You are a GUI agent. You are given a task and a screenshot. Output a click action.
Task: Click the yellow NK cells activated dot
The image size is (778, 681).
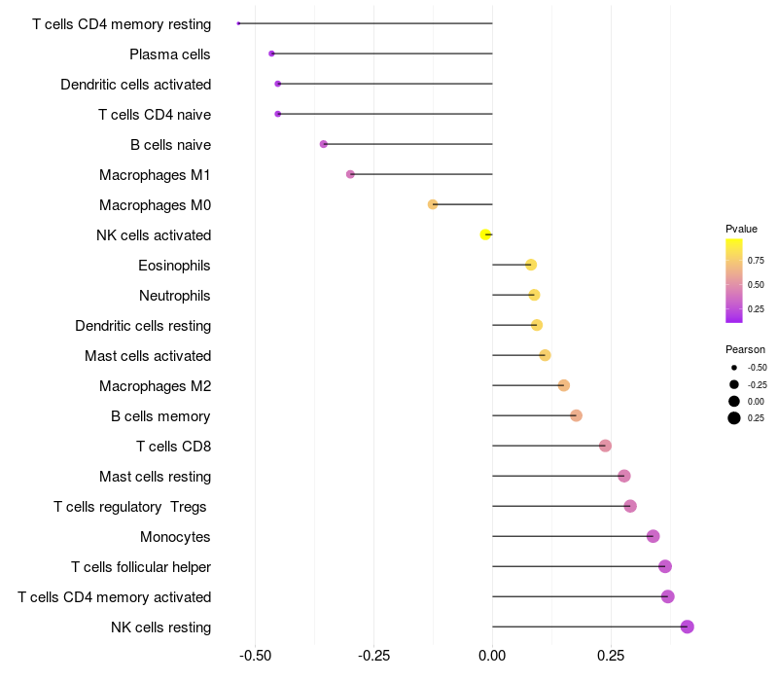pyautogui.click(x=484, y=234)
